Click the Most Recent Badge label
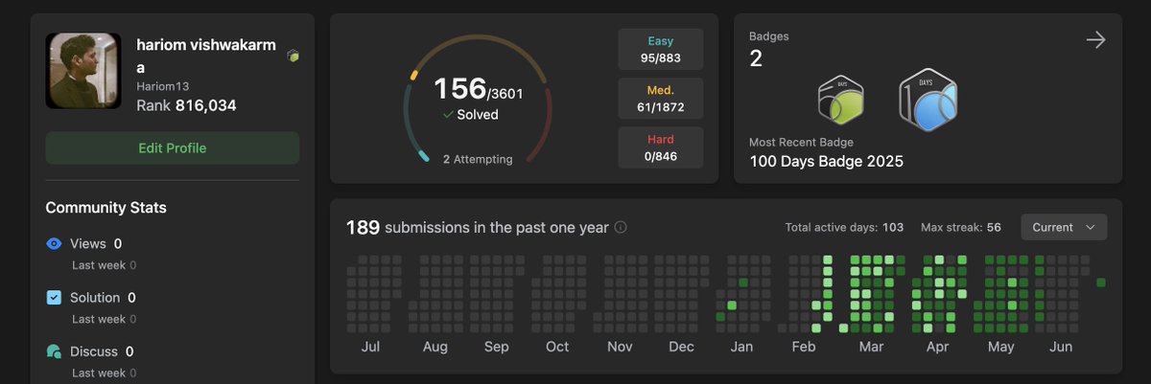Viewport: 1151px width, 384px height. pos(801,142)
